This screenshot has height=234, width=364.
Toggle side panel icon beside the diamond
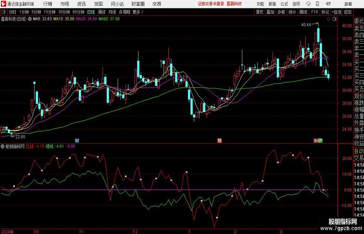[x=334, y=19]
